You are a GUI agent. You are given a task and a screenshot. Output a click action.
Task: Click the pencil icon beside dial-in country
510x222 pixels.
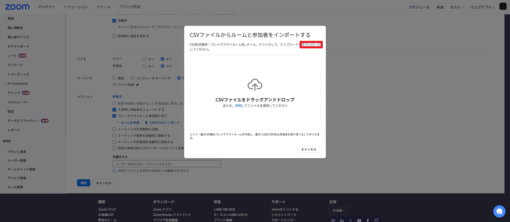[138, 85]
